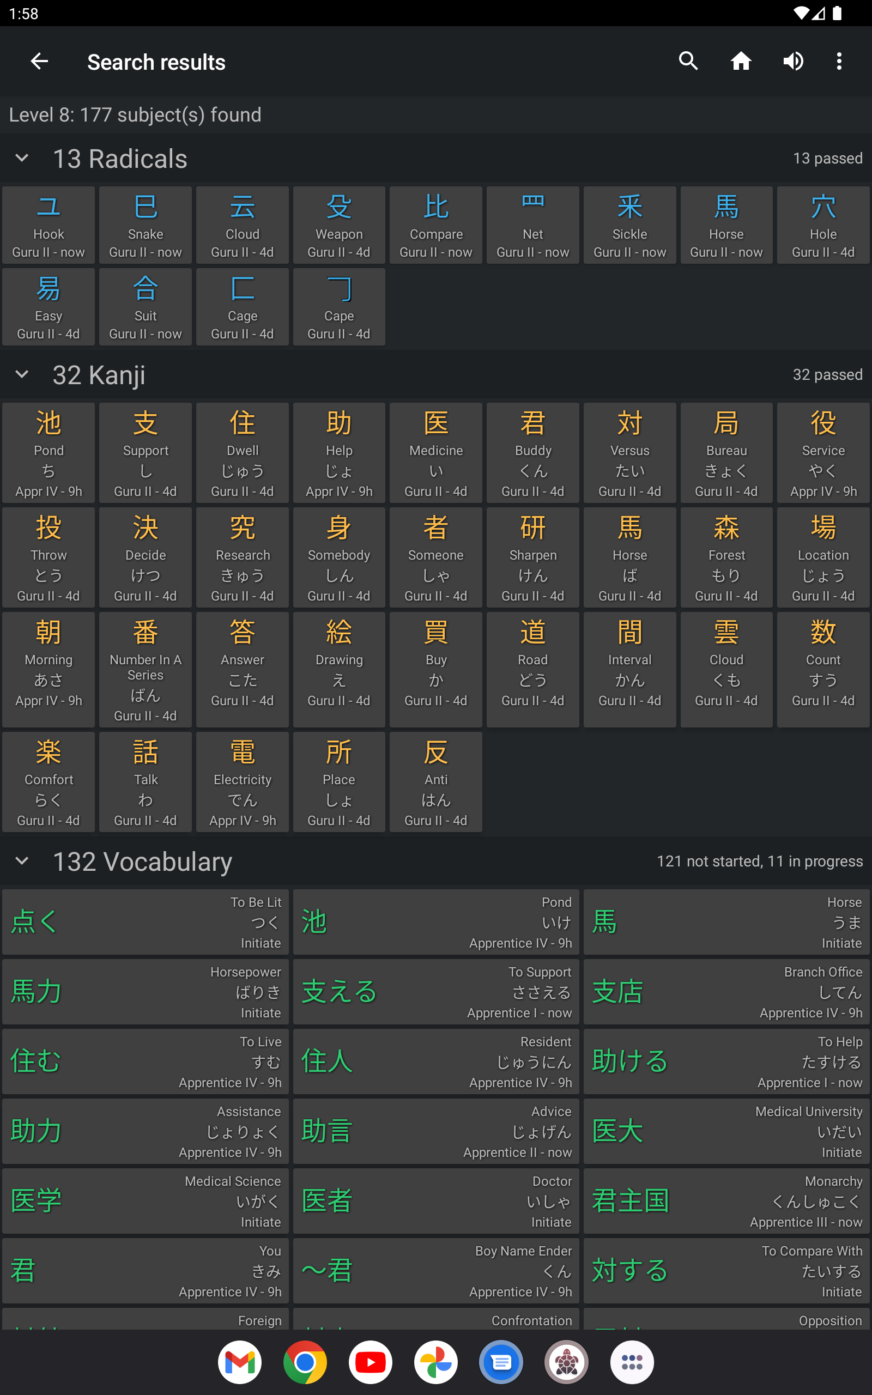Open the Doctor vocabulary entry
Image resolution: width=872 pixels, height=1395 pixels.
436,1201
